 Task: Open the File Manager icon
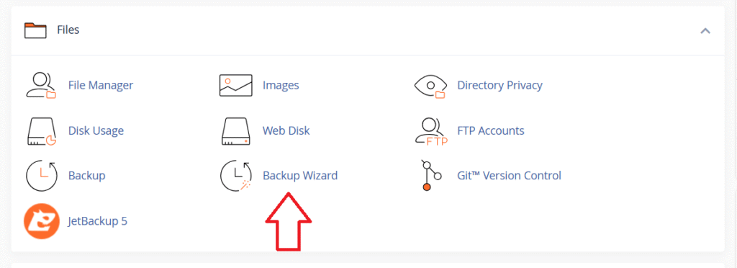pos(41,85)
